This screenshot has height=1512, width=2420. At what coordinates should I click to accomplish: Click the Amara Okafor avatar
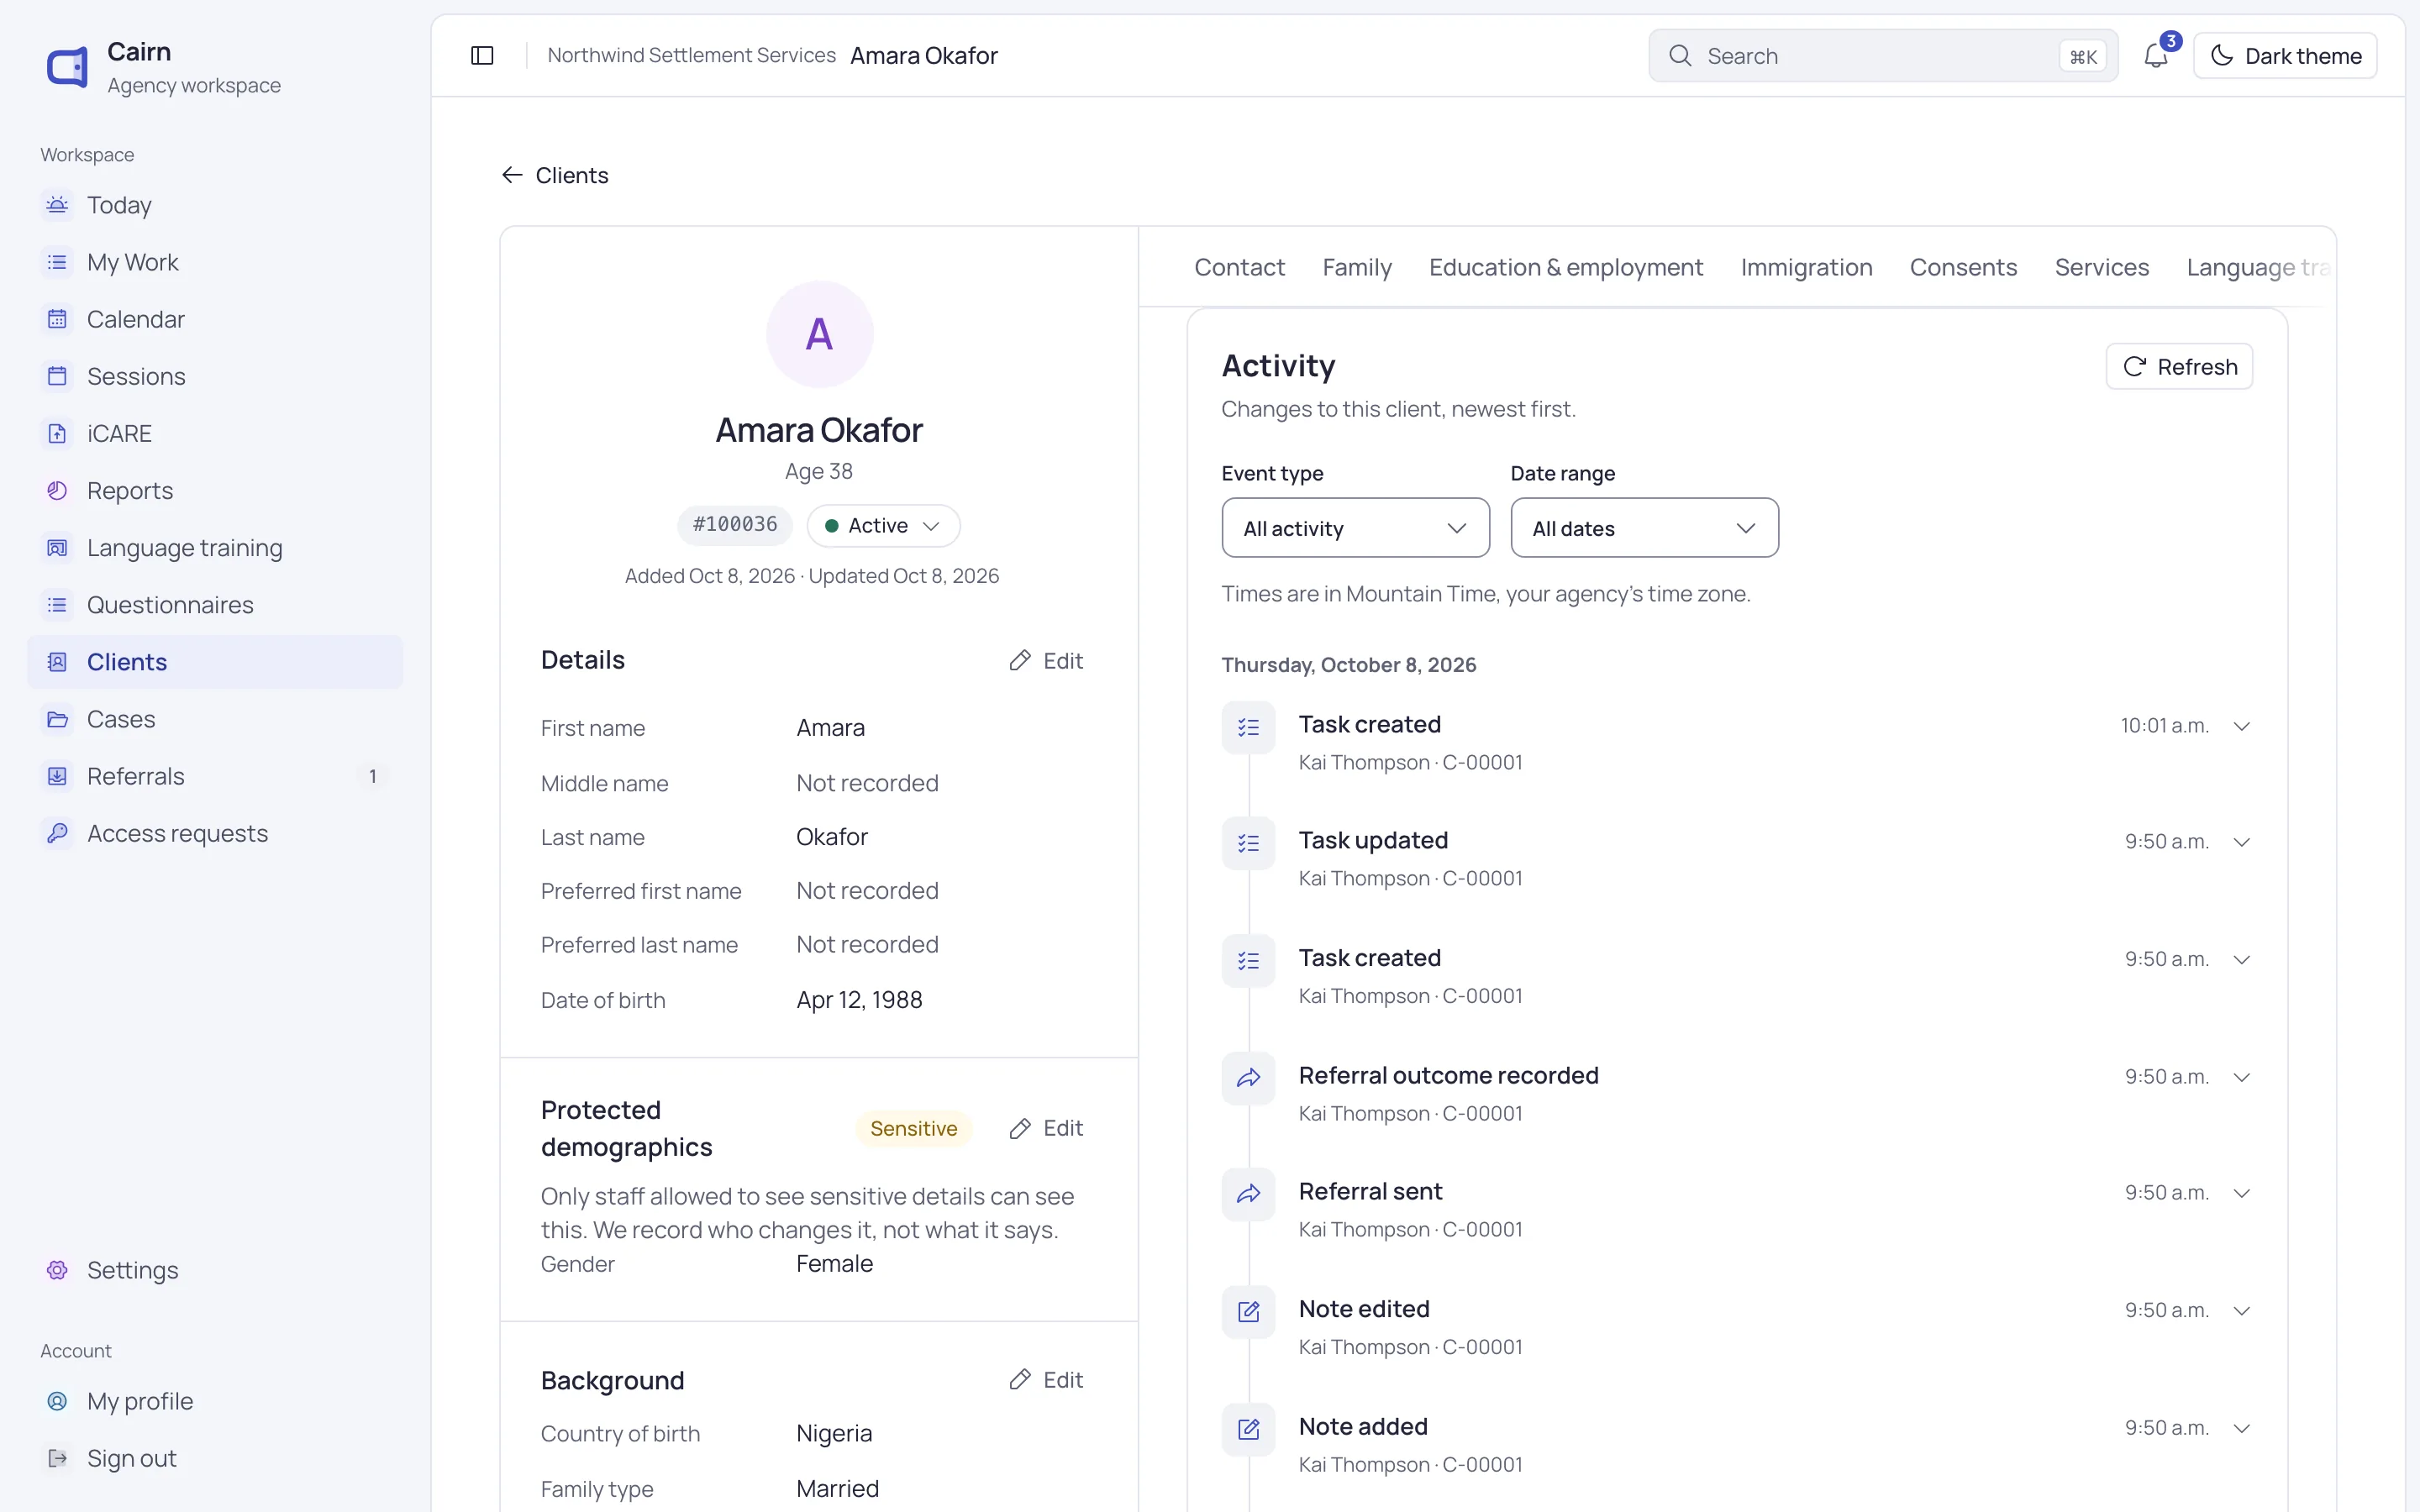819,334
